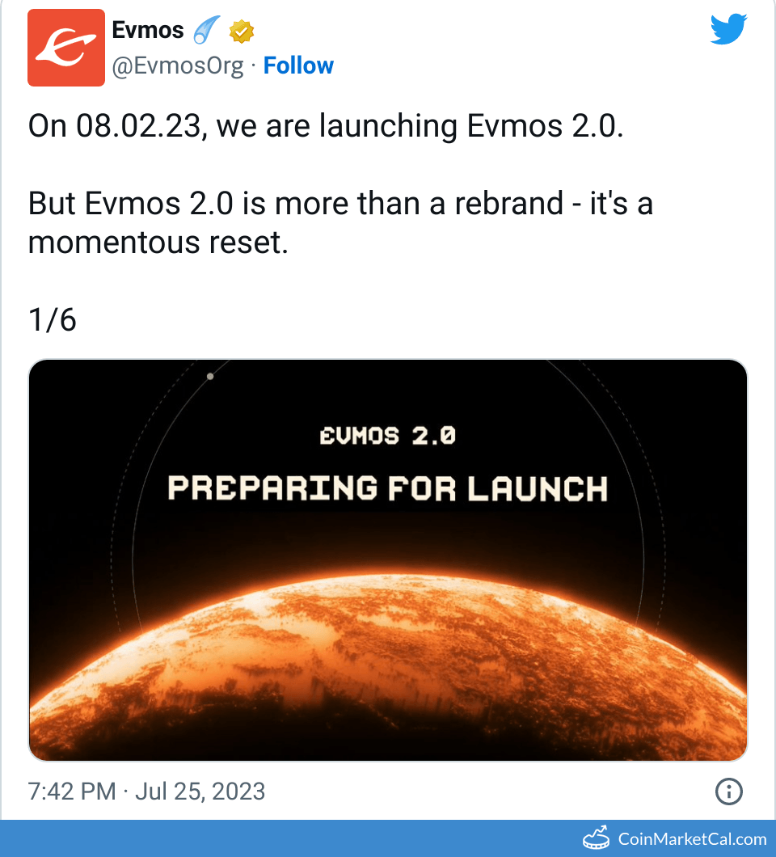Click the EVMOS 2.0 title in image
This screenshot has height=857, width=776.
pyautogui.click(x=388, y=437)
